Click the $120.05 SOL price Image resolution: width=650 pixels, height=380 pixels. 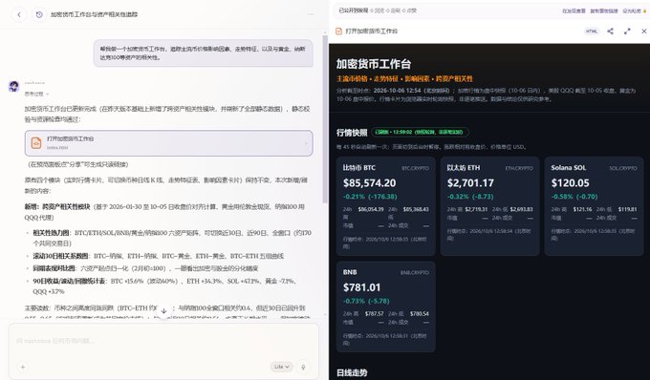tap(570, 183)
